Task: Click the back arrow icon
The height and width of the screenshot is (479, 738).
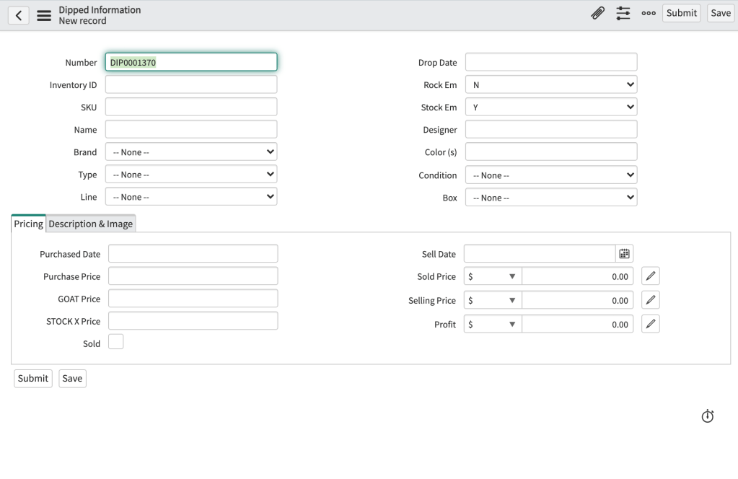Action: (19, 15)
